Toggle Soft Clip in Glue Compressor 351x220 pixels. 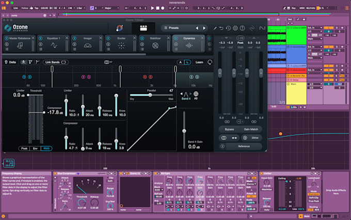coord(110,181)
